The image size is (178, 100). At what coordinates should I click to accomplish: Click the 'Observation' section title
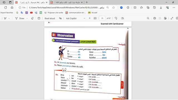pyautogui.click(x=65, y=36)
